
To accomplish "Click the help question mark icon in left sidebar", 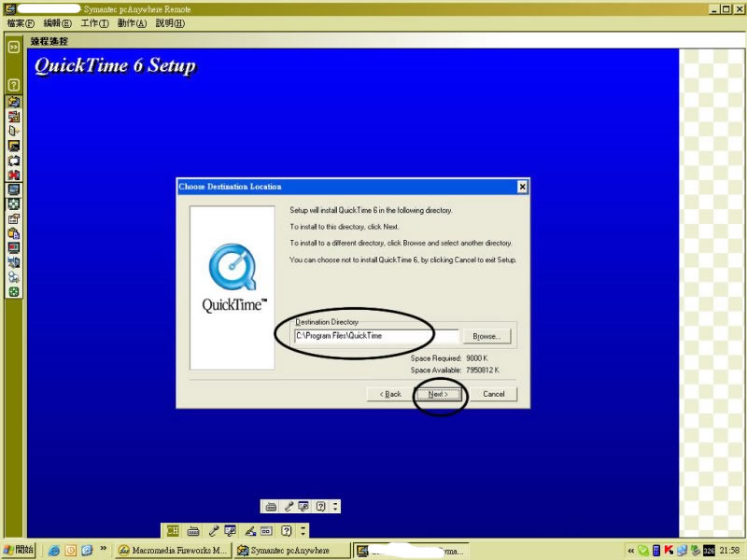I will point(14,85).
